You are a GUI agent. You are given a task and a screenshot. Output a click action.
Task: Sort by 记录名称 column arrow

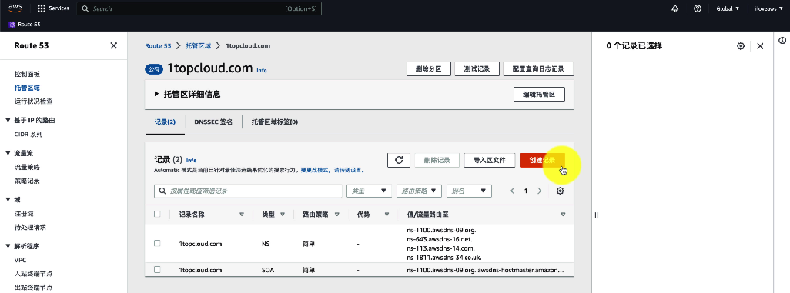pyautogui.click(x=241, y=215)
